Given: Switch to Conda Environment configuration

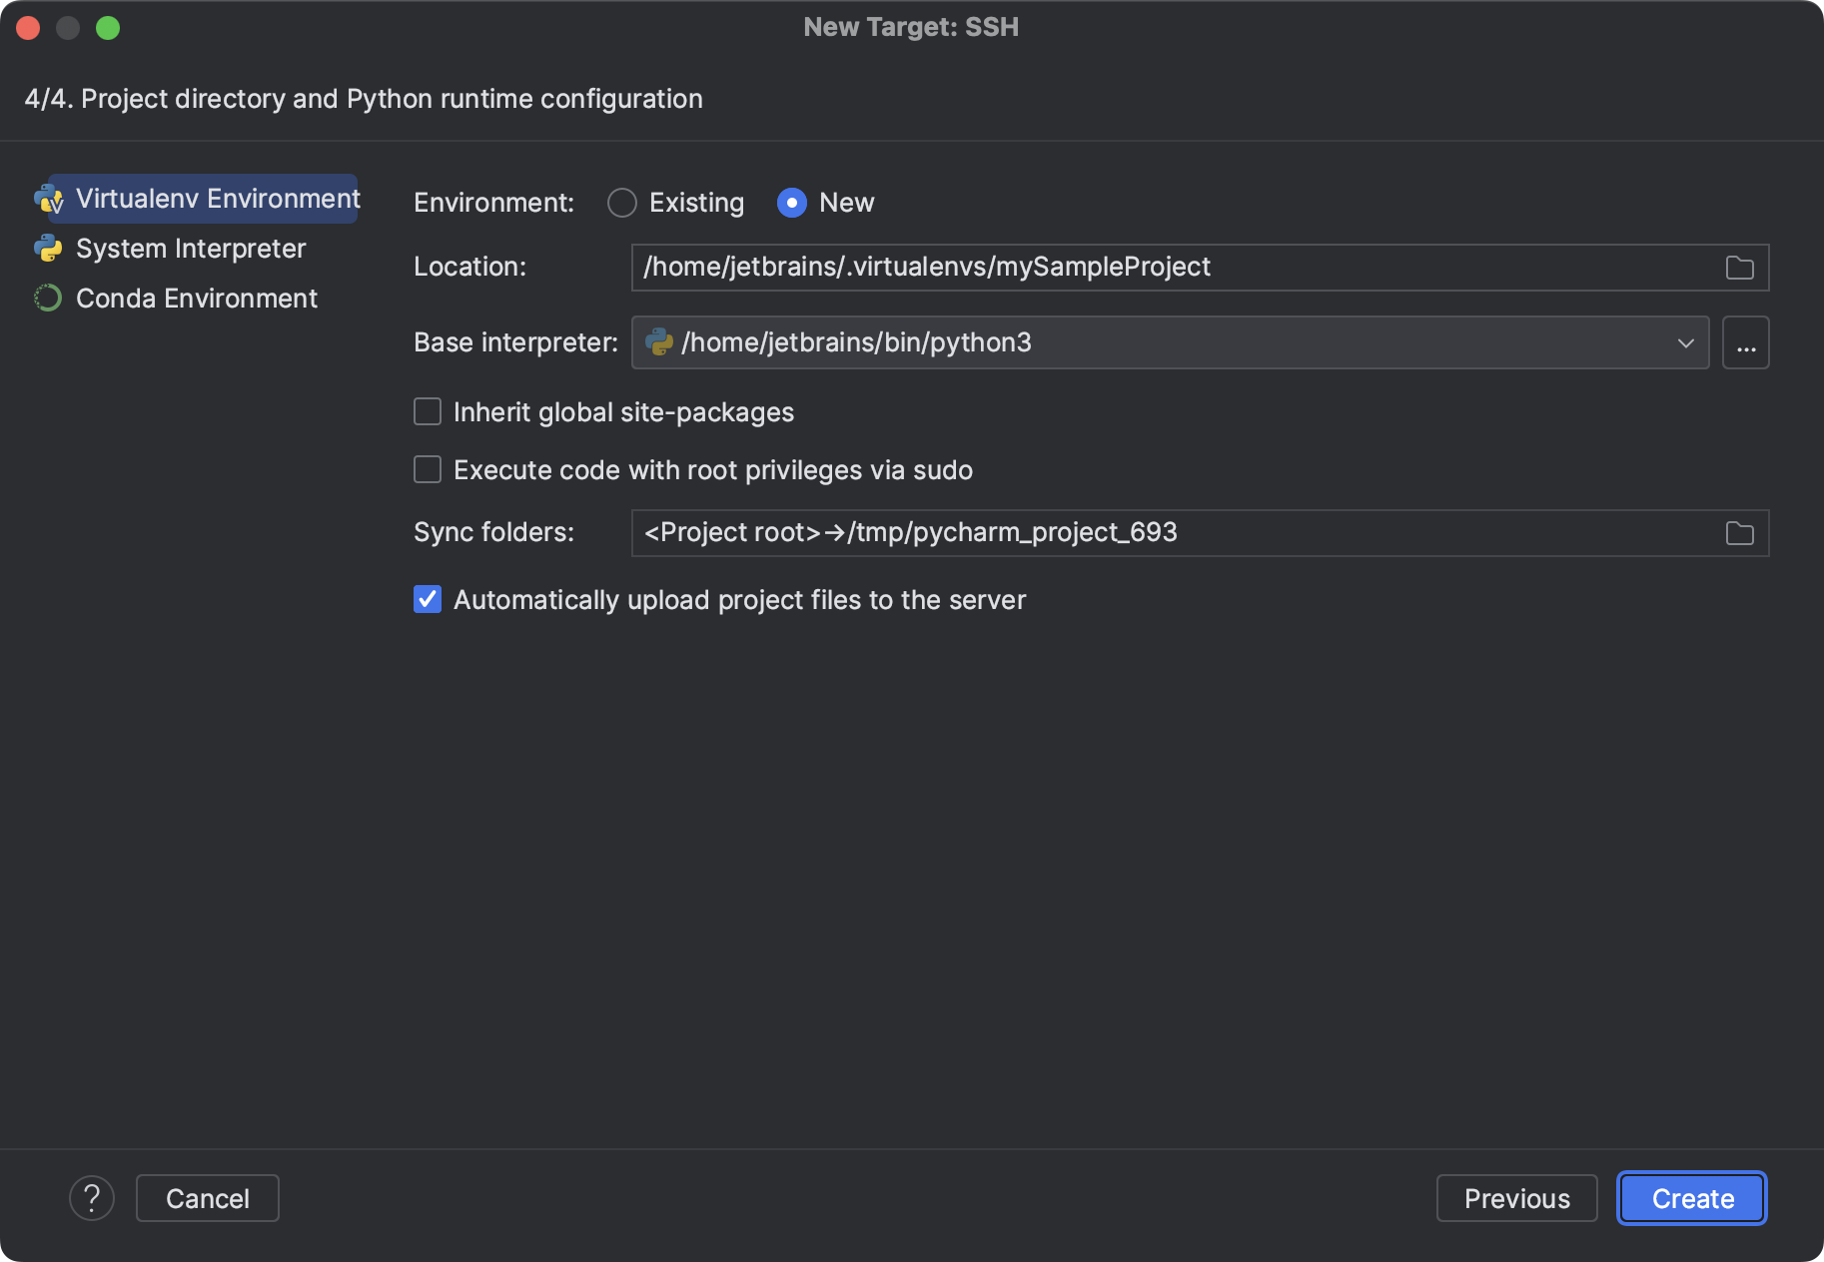Looking at the screenshot, I should (x=196, y=298).
